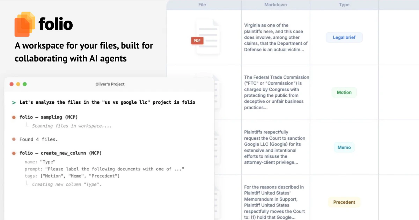Click the status dot beside 'folio — create_new_column (MCP)'
This screenshot has width=419, height=220.
(13, 153)
